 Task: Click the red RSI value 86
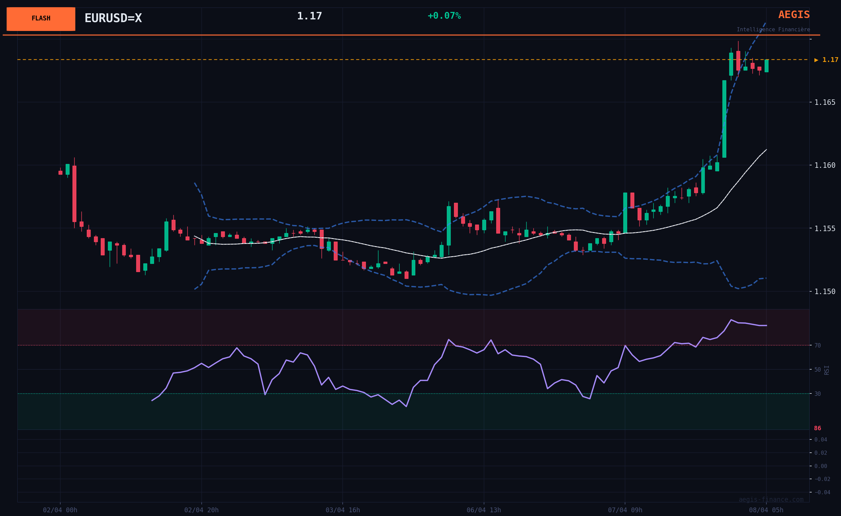pos(817,428)
